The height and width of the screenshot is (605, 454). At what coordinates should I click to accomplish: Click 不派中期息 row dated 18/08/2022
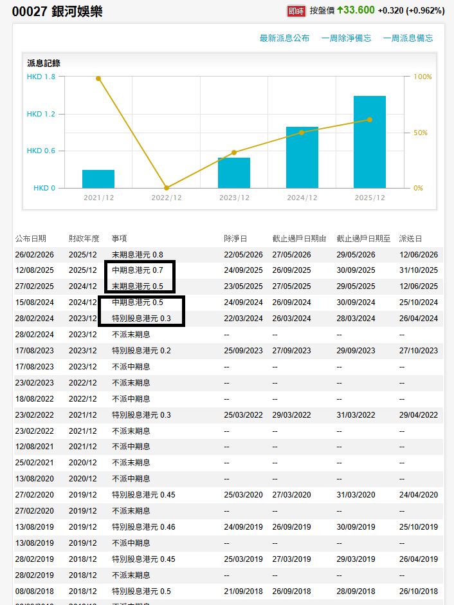[228, 399]
